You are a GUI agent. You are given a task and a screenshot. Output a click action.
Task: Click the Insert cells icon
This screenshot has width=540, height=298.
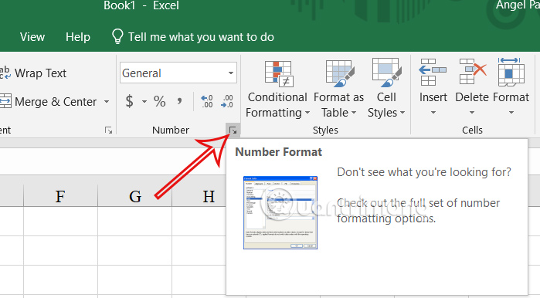433,73
